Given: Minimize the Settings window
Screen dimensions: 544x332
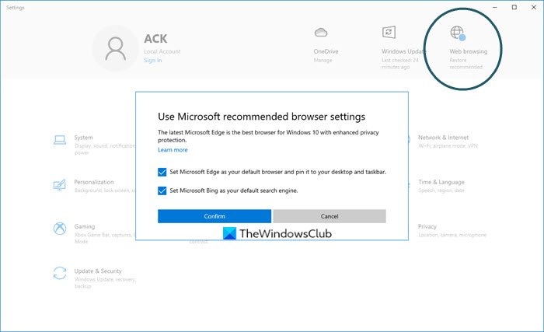Looking at the screenshot, I should click(x=495, y=7).
